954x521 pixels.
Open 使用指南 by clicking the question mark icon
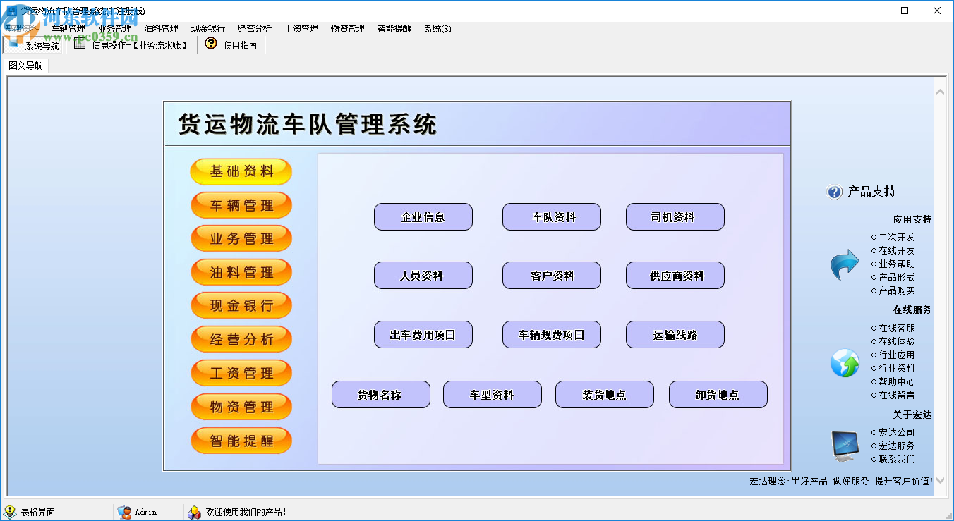click(x=211, y=44)
